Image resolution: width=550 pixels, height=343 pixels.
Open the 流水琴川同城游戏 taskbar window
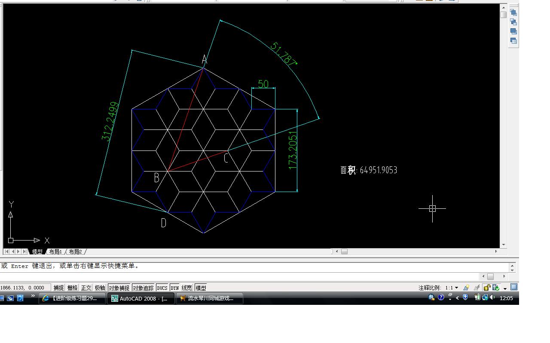coord(210,298)
